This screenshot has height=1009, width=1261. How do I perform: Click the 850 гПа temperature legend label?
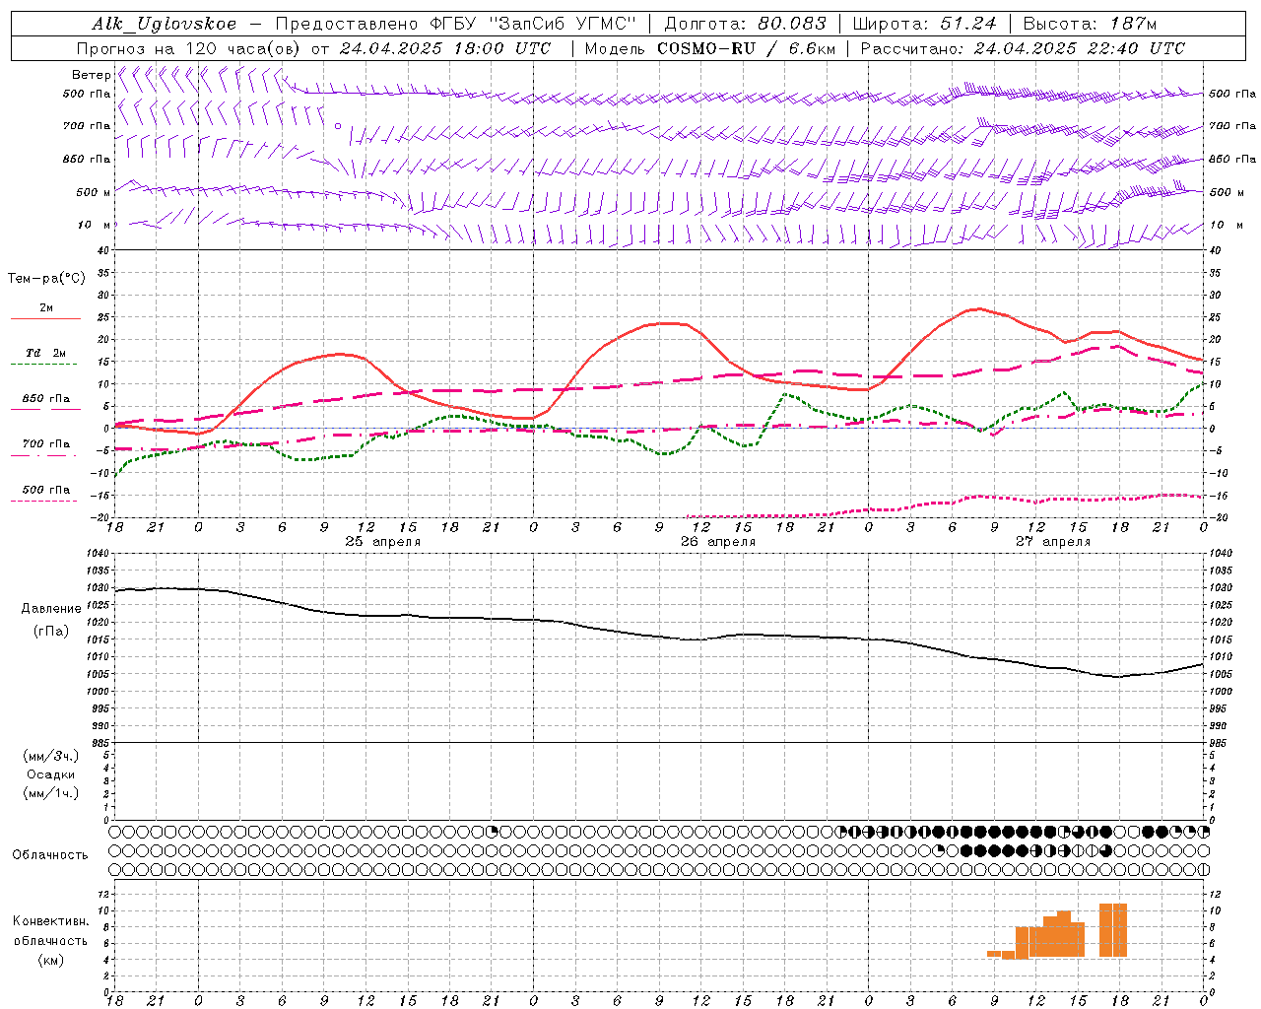coord(46,399)
